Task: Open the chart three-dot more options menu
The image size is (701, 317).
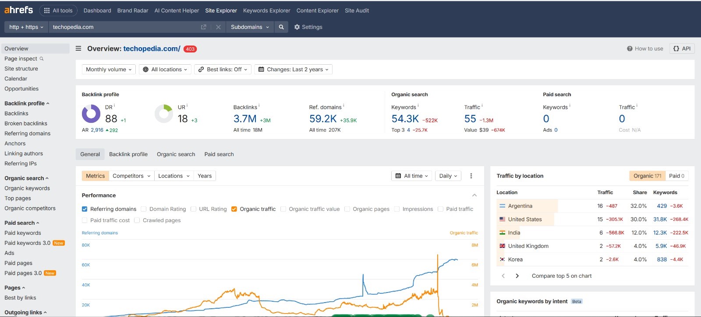Action: (471, 176)
